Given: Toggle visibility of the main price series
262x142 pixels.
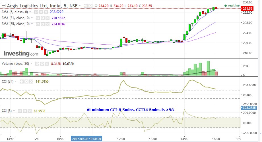Looking at the screenshot, I should pos(86,6).
